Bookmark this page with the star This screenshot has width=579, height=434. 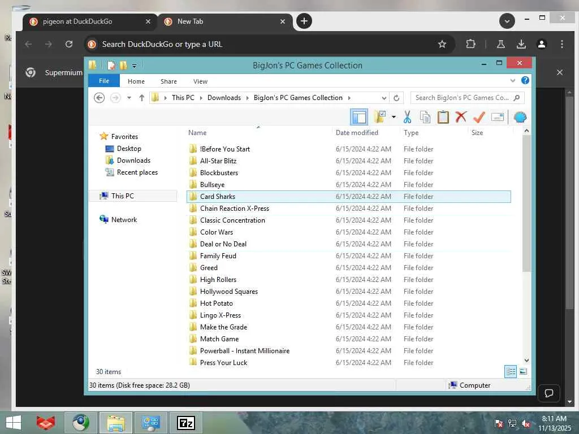point(442,44)
